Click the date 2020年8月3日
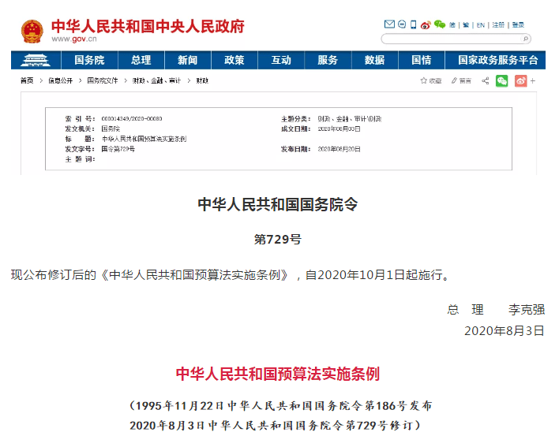The height and width of the screenshot is (447, 559). pyautogui.click(x=505, y=330)
